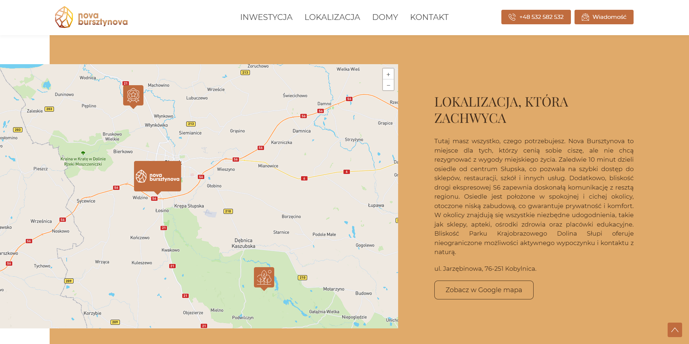This screenshot has height=344, width=689.
Task: Click the Świecichowo town label on map
Action: [295, 96]
